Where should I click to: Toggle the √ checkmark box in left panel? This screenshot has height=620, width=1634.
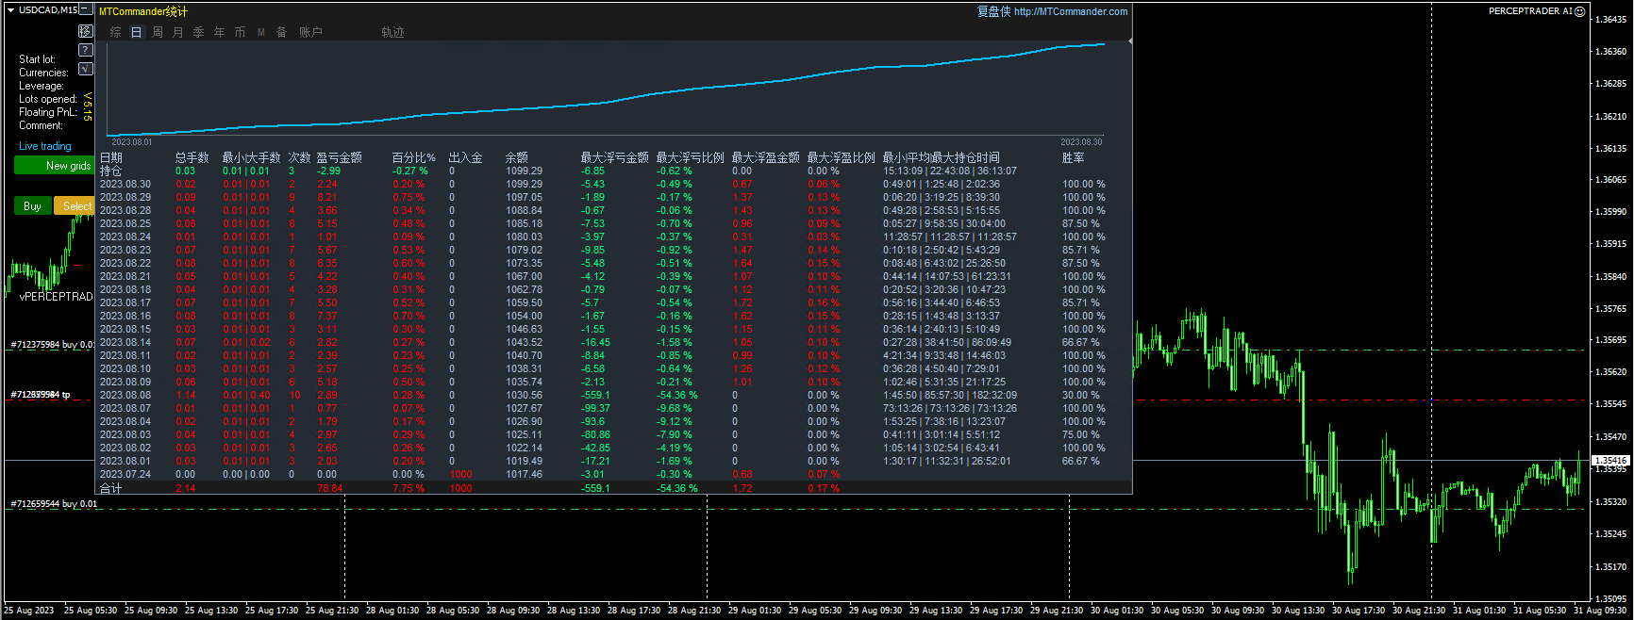(86, 69)
